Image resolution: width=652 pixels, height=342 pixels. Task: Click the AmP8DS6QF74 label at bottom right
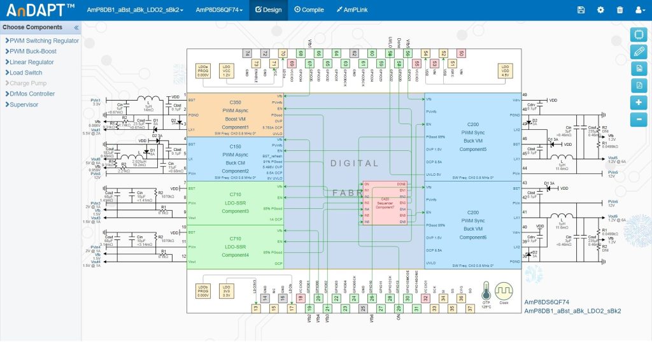point(546,303)
